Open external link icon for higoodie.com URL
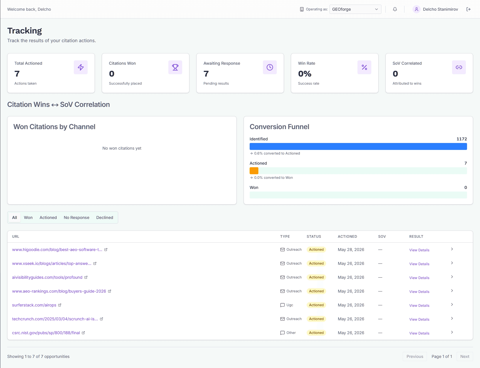 [x=106, y=250]
